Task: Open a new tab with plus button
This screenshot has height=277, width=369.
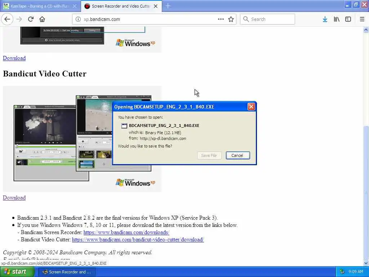Action: coord(168,6)
